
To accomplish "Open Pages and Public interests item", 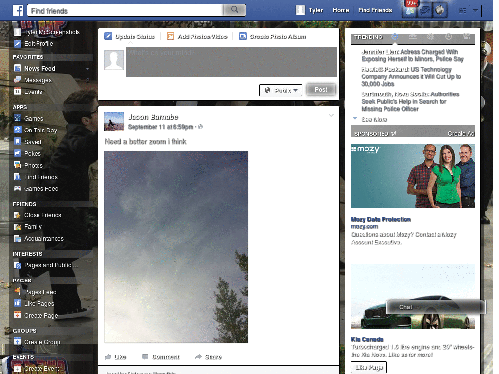I will tap(51, 265).
